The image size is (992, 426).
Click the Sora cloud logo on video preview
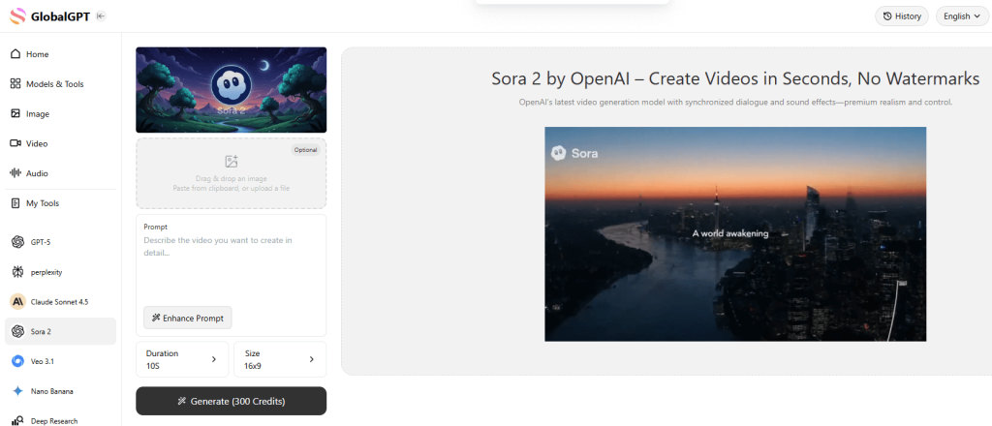tap(558, 153)
